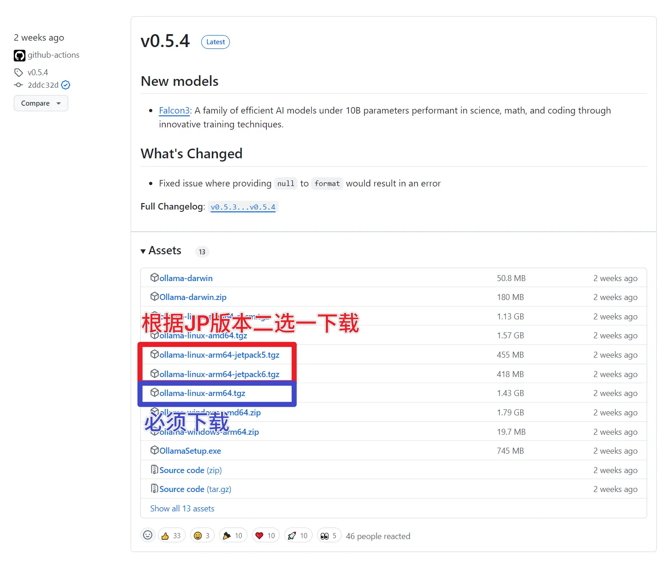The image size is (667, 564).
Task: Open the v0.5.4 tag link
Action: (38, 72)
